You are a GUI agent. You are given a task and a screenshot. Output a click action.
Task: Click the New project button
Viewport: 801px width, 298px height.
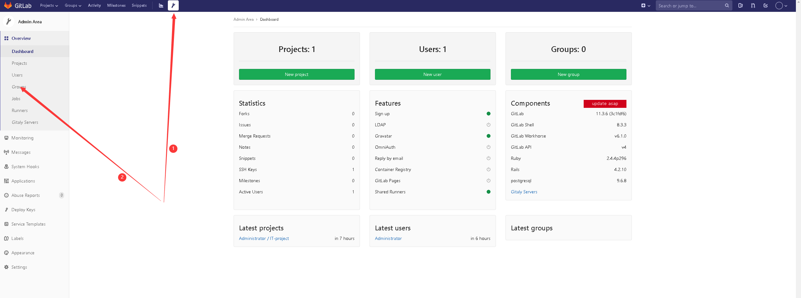point(297,74)
